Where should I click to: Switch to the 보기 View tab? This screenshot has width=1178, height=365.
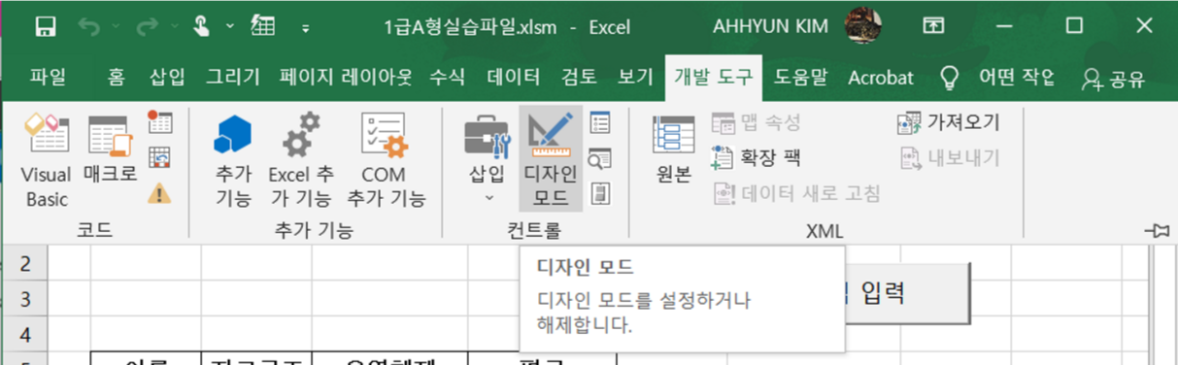pyautogui.click(x=636, y=78)
